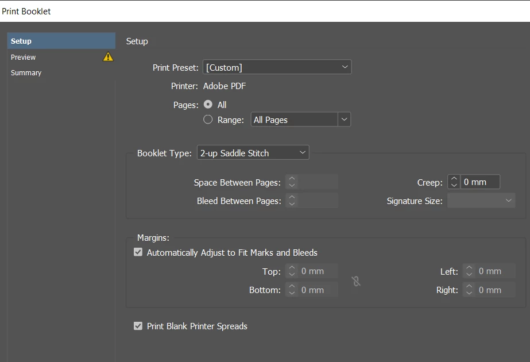
Task: Select the All pages radio button
Action: click(x=208, y=104)
